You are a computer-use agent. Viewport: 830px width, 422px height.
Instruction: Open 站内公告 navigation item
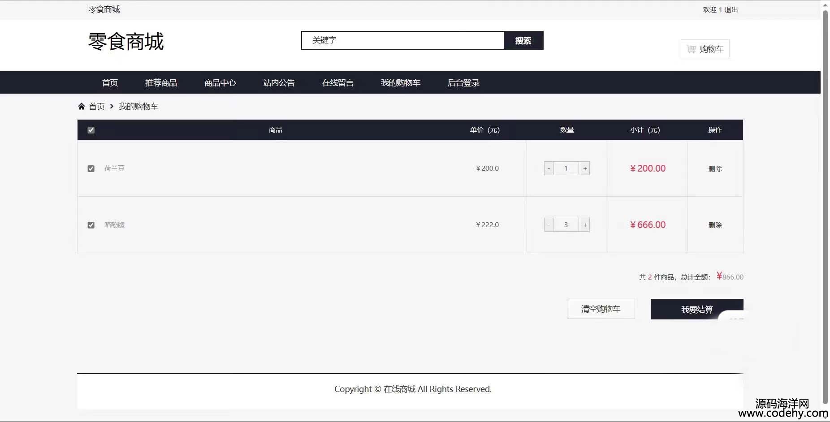(x=279, y=83)
